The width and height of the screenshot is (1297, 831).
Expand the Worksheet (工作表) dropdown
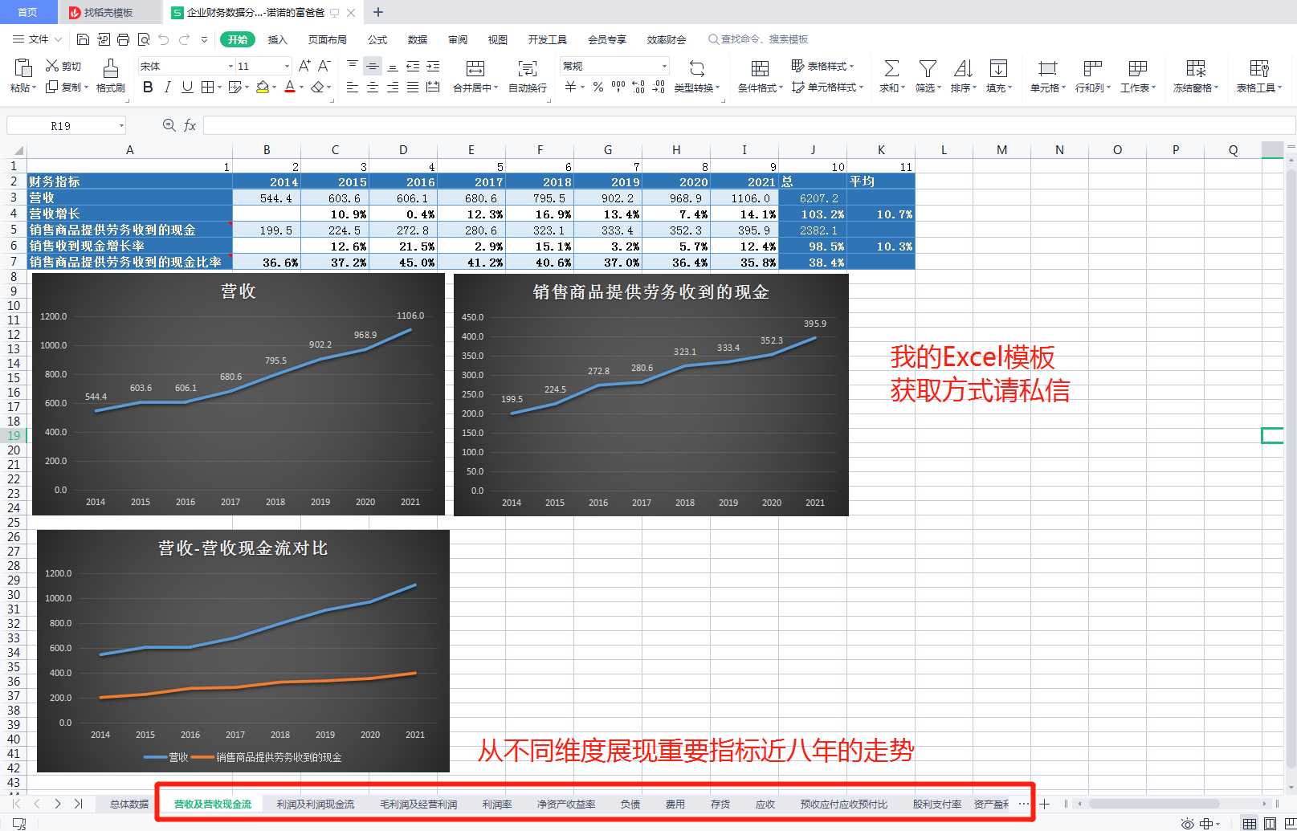(1153, 88)
